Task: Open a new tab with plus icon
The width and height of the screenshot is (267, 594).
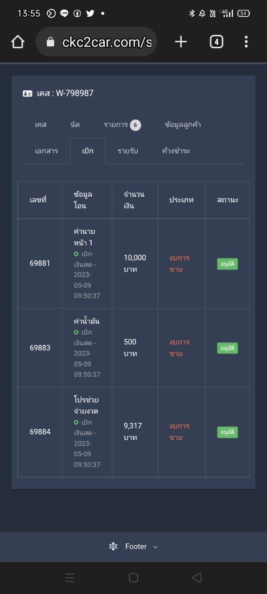Action: pyautogui.click(x=181, y=42)
